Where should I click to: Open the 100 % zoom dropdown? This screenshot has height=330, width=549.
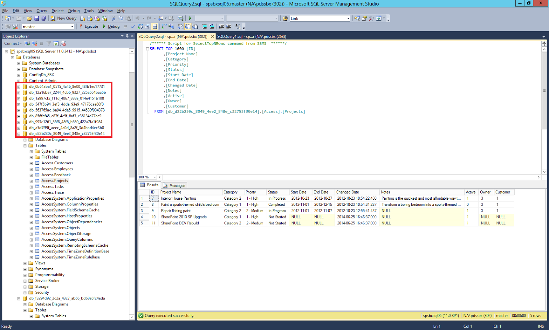point(155,177)
